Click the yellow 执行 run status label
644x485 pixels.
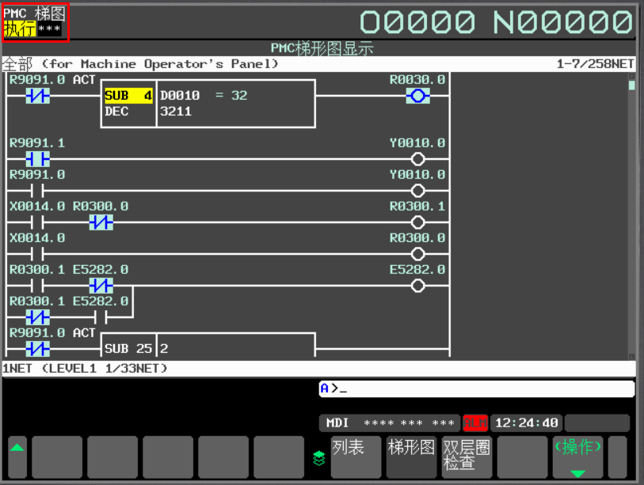(x=20, y=29)
